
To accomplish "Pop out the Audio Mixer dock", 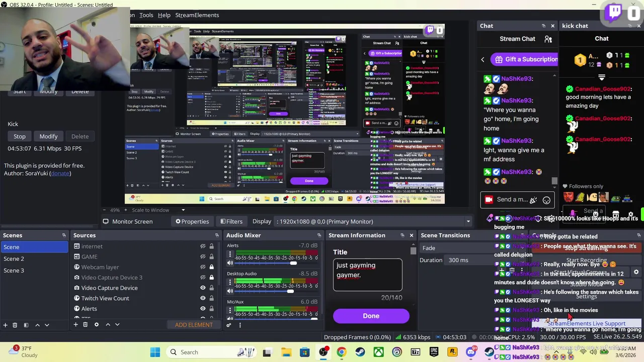I will click(319, 235).
